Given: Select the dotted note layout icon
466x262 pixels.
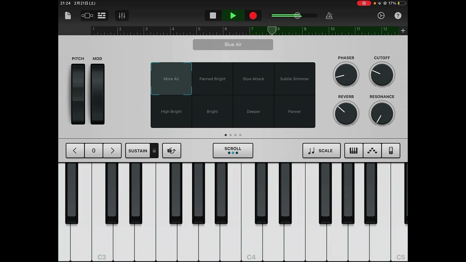Looking at the screenshot, I should (372, 151).
